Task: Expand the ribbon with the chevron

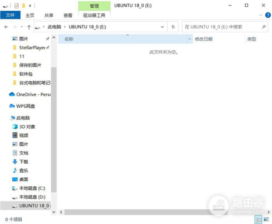Action: [261, 15]
